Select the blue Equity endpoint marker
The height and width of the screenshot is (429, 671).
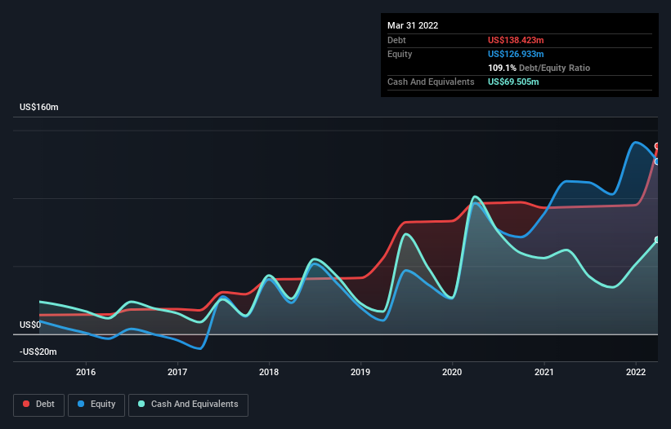(x=657, y=161)
